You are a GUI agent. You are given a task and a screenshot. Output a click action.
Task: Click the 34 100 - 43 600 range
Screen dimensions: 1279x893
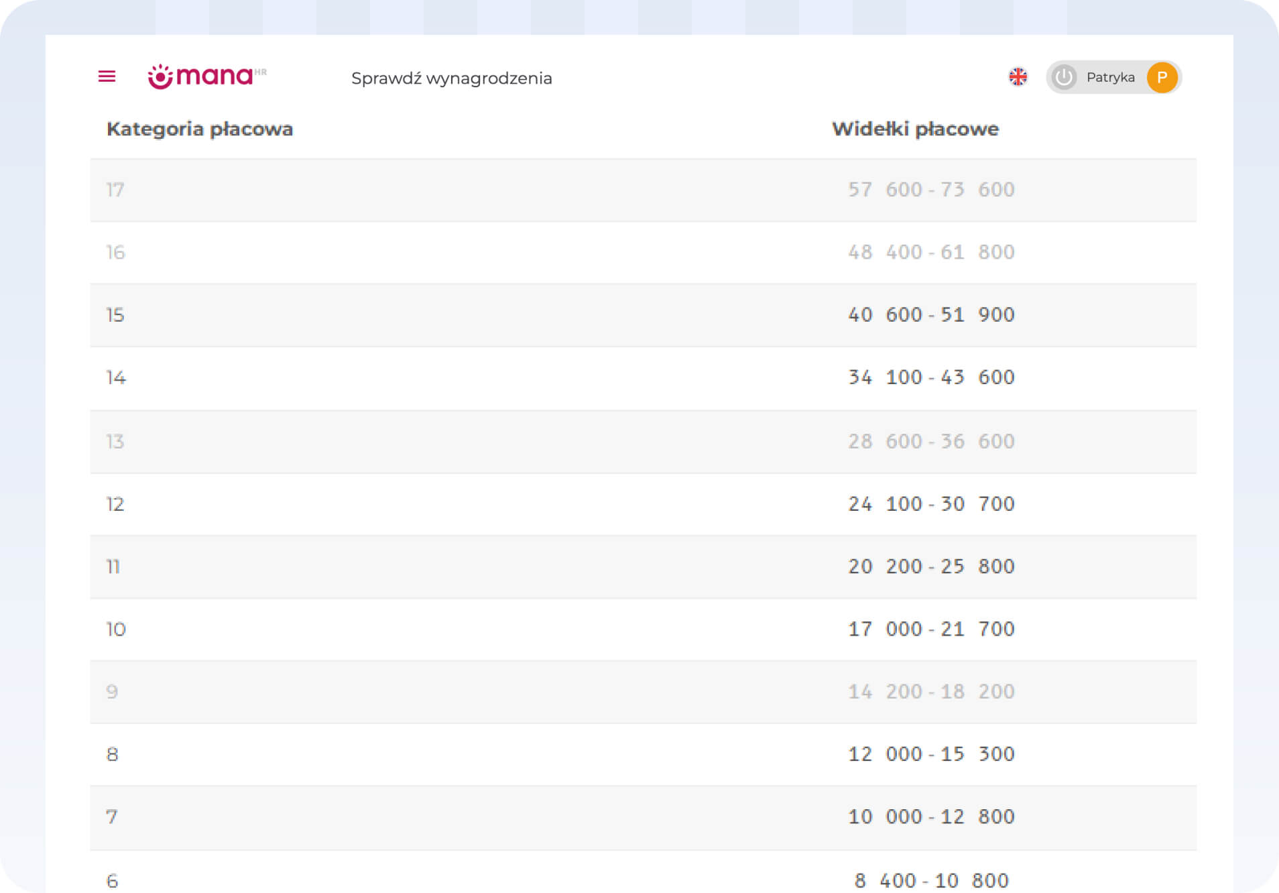[931, 377]
